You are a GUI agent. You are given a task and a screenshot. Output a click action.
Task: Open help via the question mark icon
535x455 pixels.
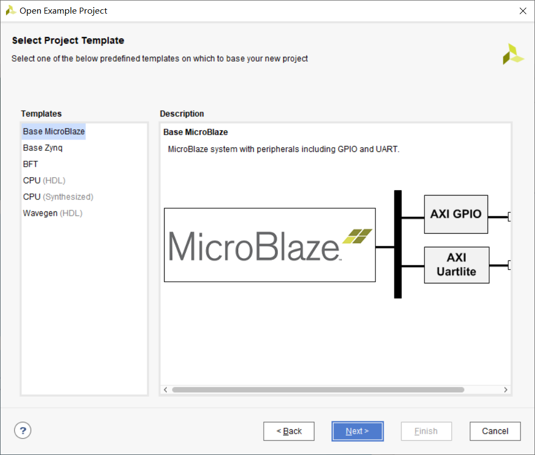[x=22, y=430]
